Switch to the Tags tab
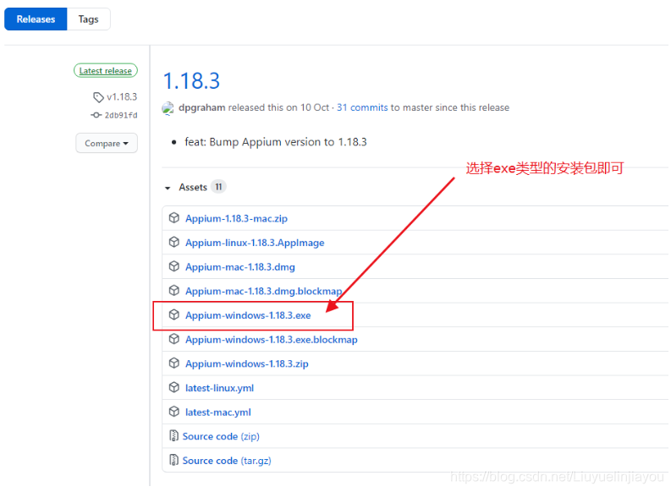The height and width of the screenshot is (492, 671). pos(89,19)
